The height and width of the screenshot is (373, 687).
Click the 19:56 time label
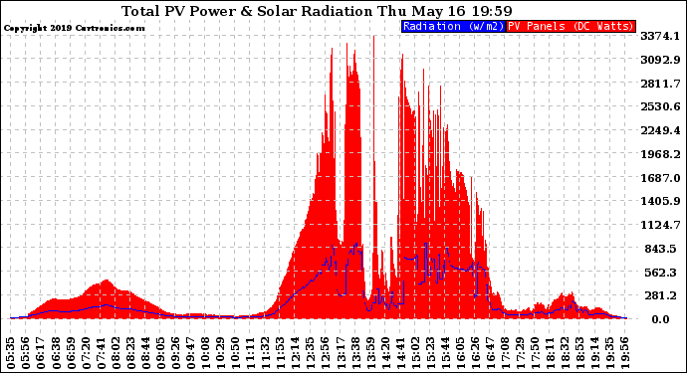click(625, 353)
